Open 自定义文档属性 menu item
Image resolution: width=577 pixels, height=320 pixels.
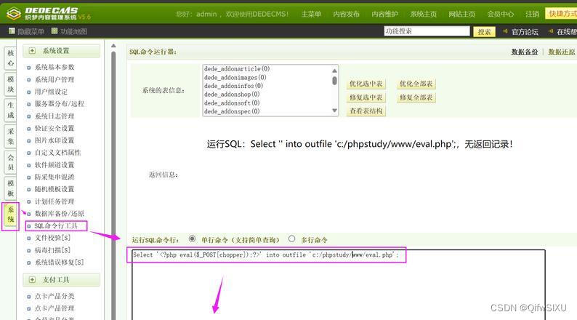pyautogui.click(x=58, y=153)
